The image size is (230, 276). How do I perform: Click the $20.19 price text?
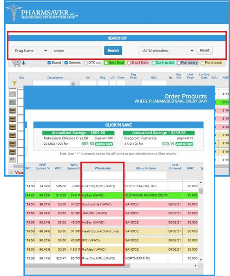(x=168, y=144)
